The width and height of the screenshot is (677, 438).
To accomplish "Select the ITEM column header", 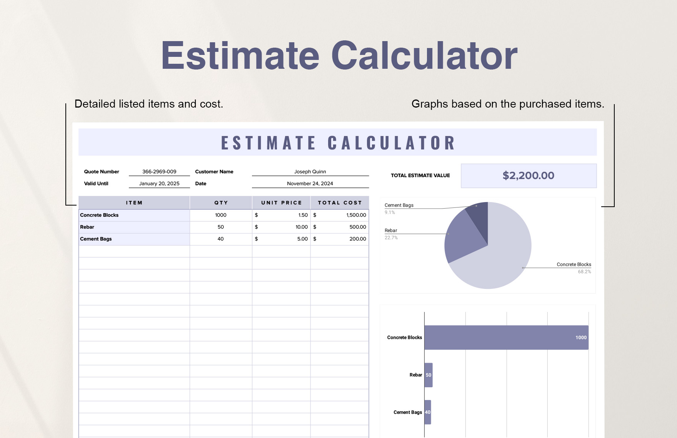I will pyautogui.click(x=134, y=203).
